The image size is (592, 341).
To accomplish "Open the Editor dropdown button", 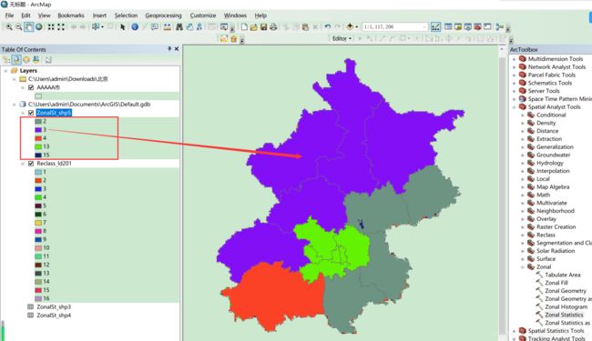I will point(342,38).
